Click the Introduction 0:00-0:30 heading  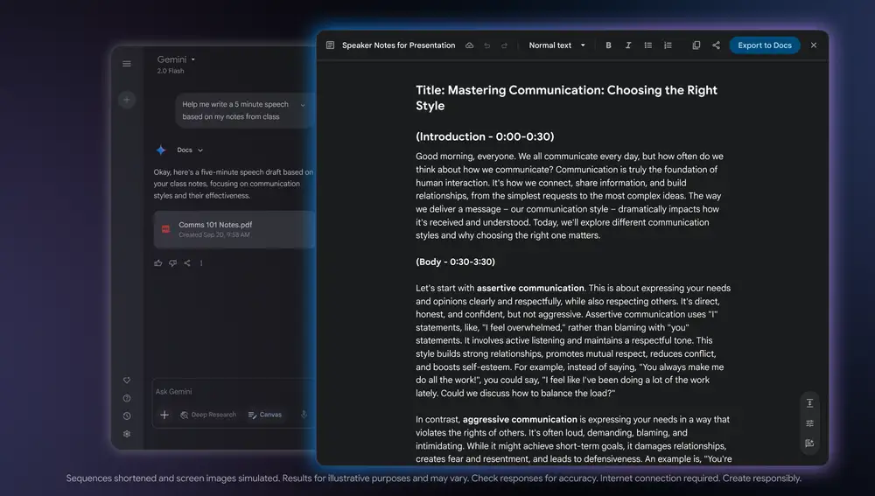pos(485,136)
